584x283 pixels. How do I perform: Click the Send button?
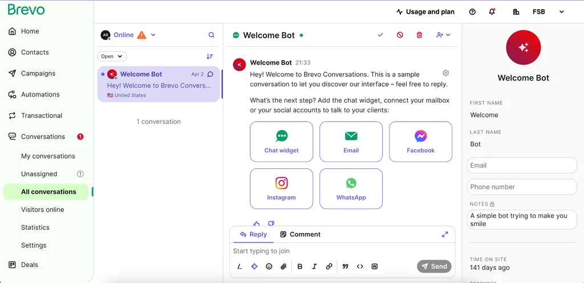click(x=434, y=266)
